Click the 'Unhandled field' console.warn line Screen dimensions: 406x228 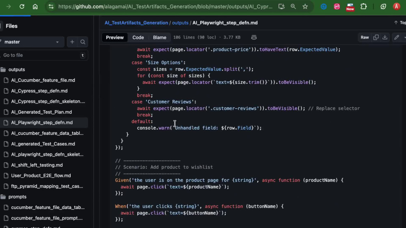click(199, 128)
